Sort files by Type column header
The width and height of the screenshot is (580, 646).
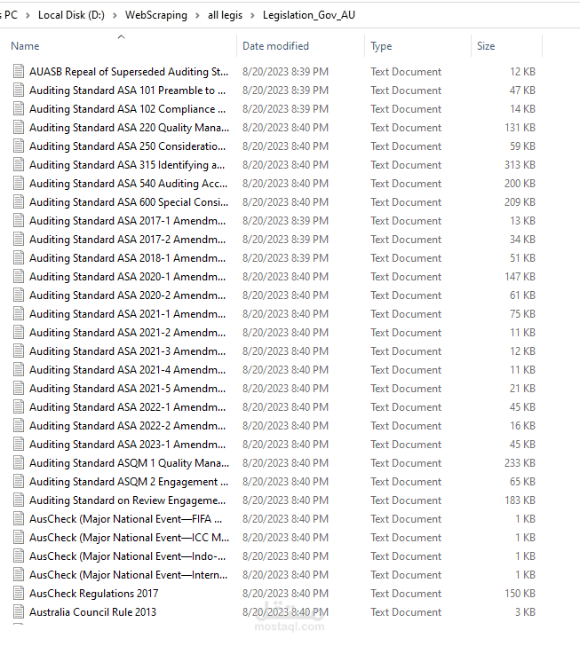tap(381, 46)
